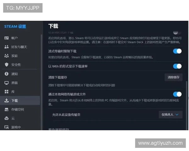Select 通知 in the sidebar
This screenshot has height=151, width=189.
20,74
